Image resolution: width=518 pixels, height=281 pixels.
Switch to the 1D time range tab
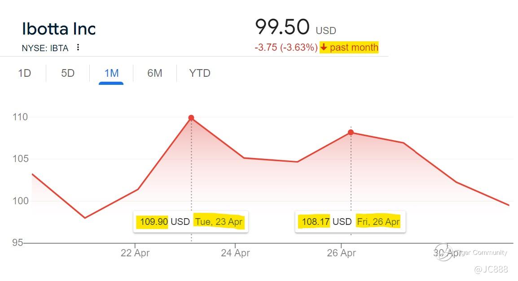[x=24, y=73]
